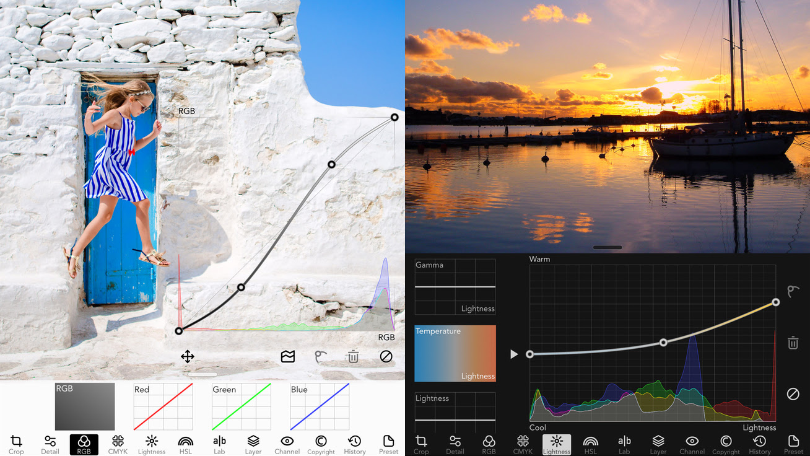The height and width of the screenshot is (456, 810).
Task: Select curve point-type icon on left image
Action: [320, 356]
